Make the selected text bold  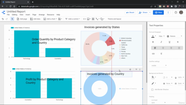tap(153, 42)
